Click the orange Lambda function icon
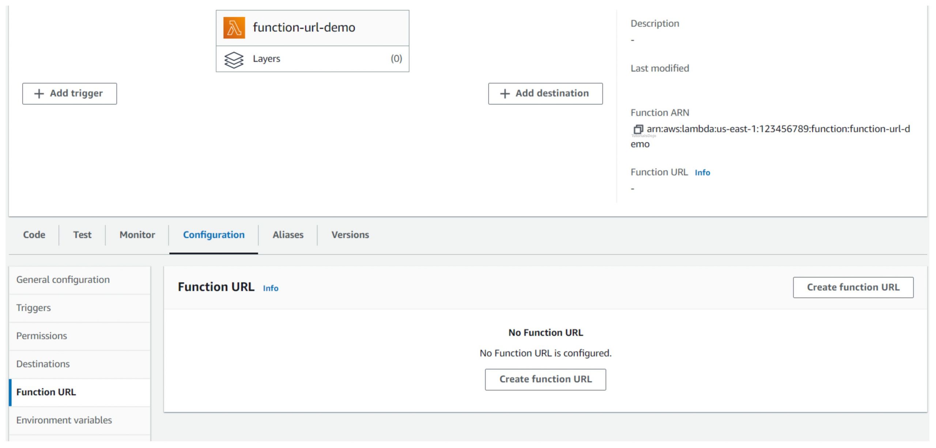Viewport: 936px width, 448px height. coord(234,28)
